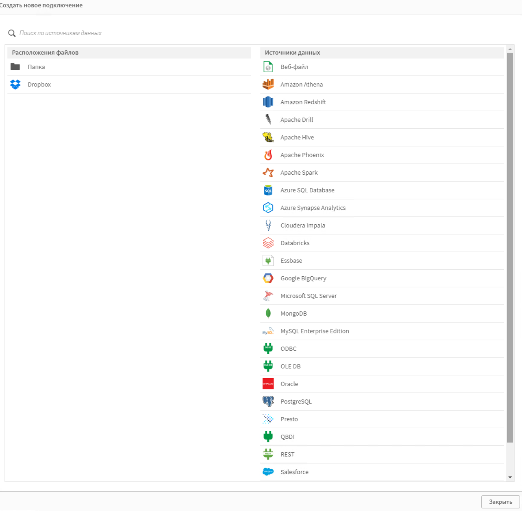Open the Apache Hive label
The image size is (522, 511).
[x=297, y=137]
